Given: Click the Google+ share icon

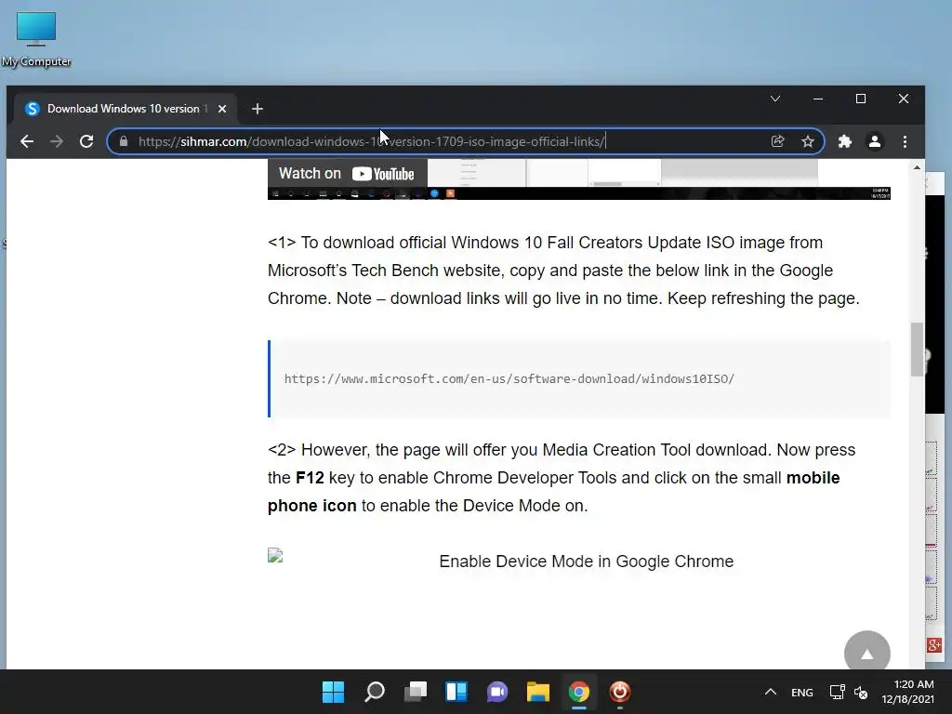Looking at the screenshot, I should coord(934,645).
